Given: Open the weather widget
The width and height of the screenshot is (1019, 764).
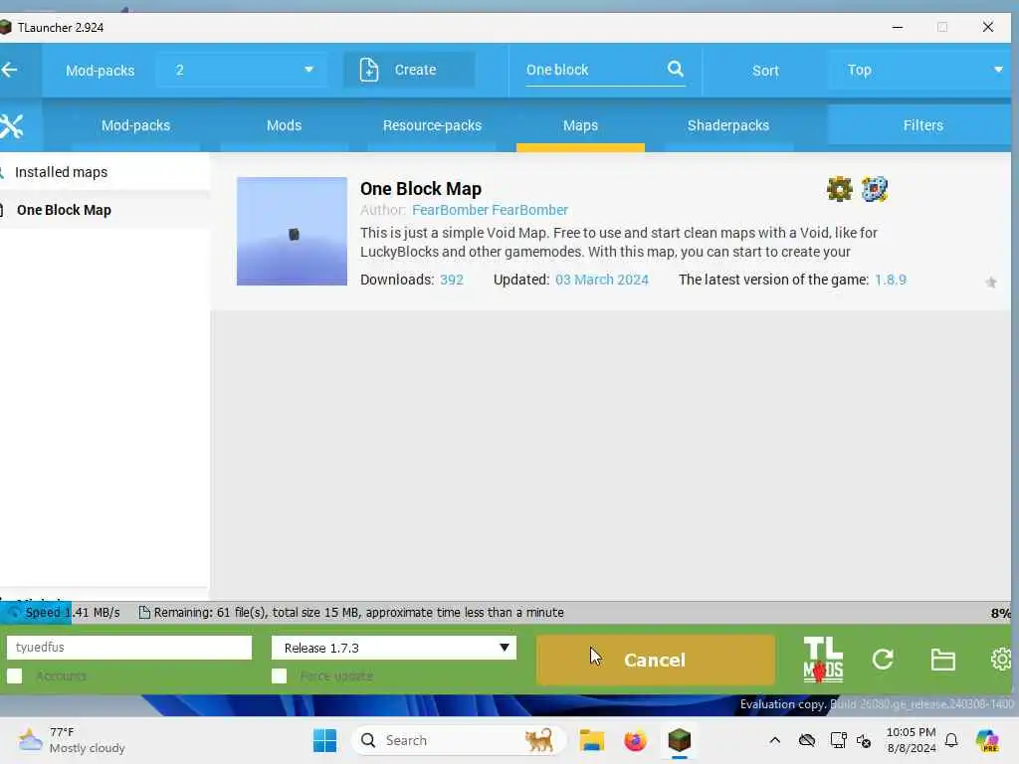Looking at the screenshot, I should click(x=72, y=740).
